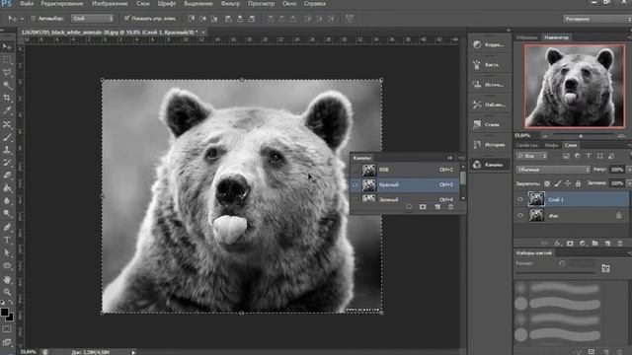
Task: Select the Clone Stamp tool
Action: (x=7, y=150)
